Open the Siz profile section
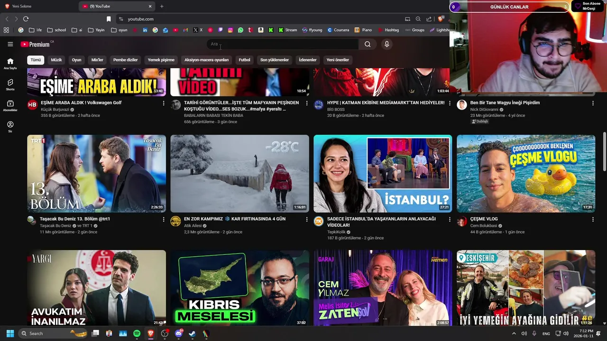 10,126
